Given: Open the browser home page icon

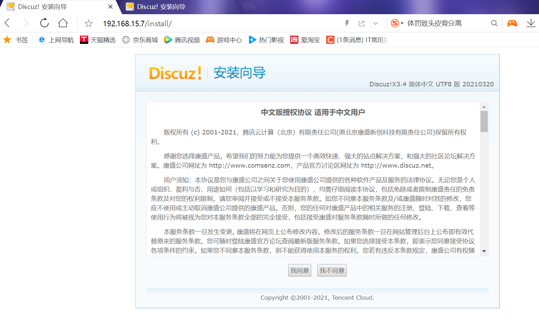Looking at the screenshot, I should [x=63, y=23].
